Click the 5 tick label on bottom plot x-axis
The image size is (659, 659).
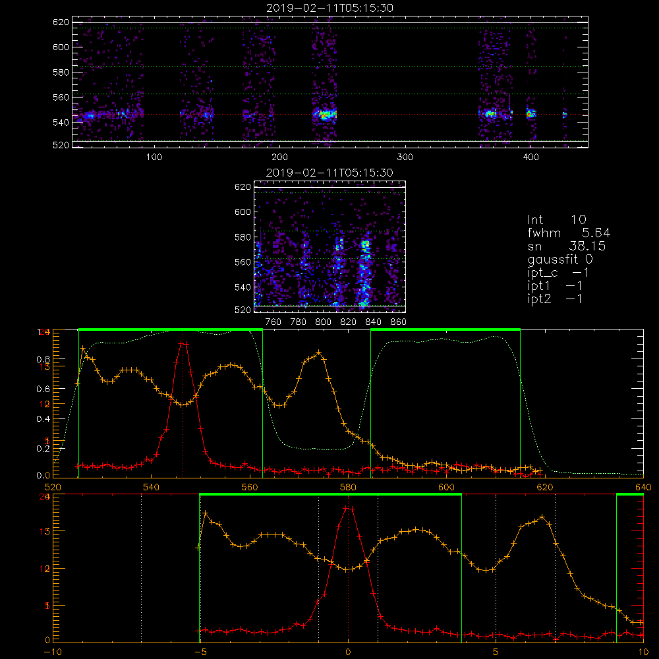[x=496, y=652]
